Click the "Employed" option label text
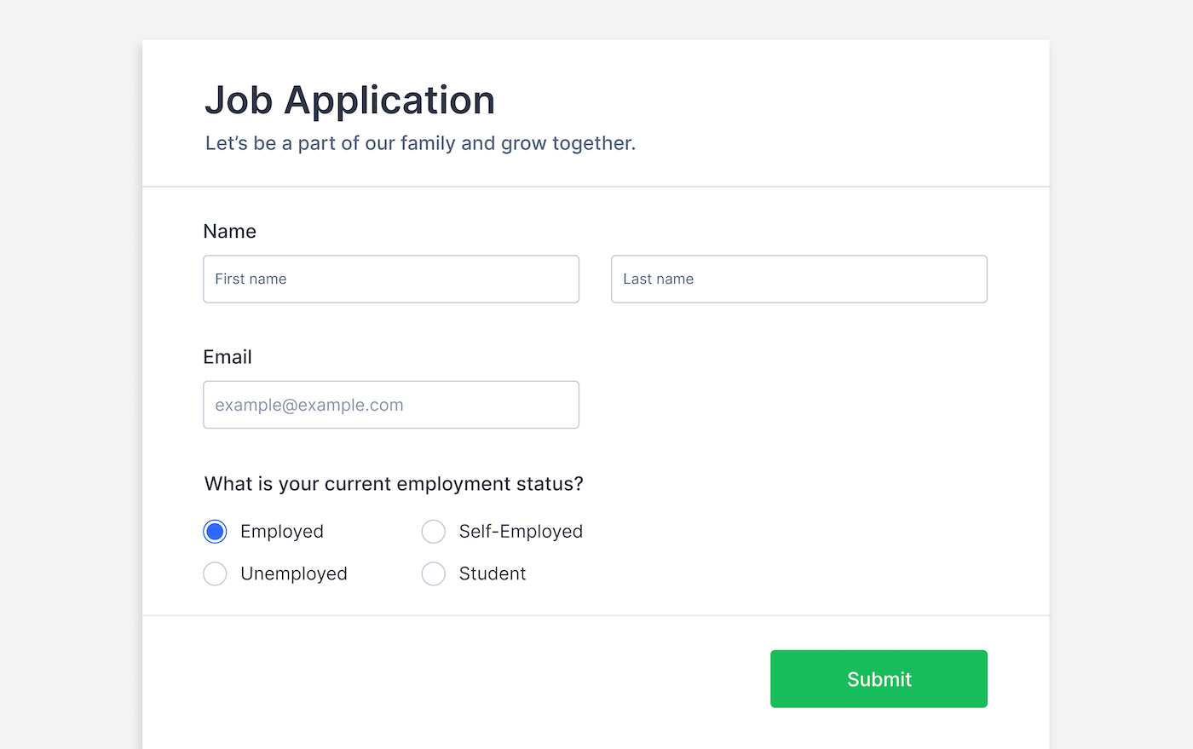Screen dimensions: 1193x749 [x=282, y=532]
